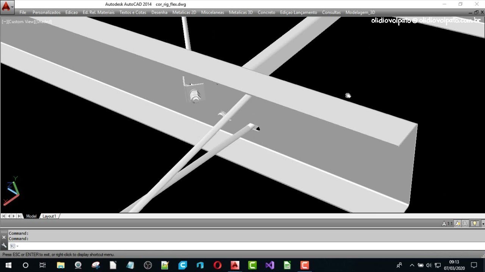
Task: Switch to AutoCAD in the taskbar
Action: 235,265
